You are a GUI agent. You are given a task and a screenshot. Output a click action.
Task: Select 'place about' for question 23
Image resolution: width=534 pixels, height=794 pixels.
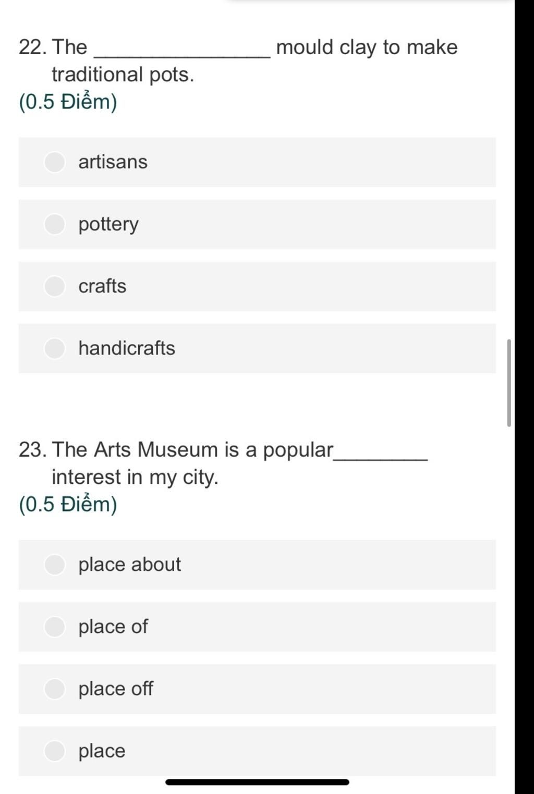coord(55,565)
